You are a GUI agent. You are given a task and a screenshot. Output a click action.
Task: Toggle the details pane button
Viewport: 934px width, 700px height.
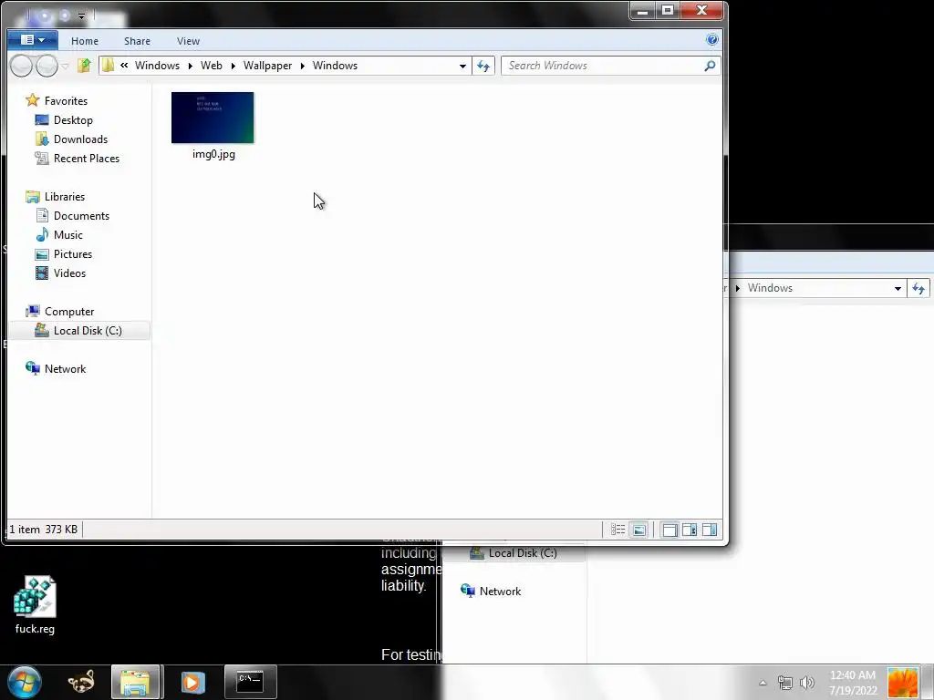tap(690, 530)
